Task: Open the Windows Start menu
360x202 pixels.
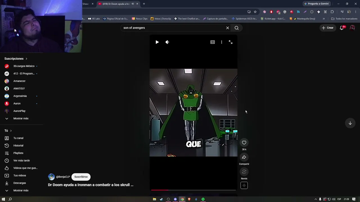Action: click(3, 199)
